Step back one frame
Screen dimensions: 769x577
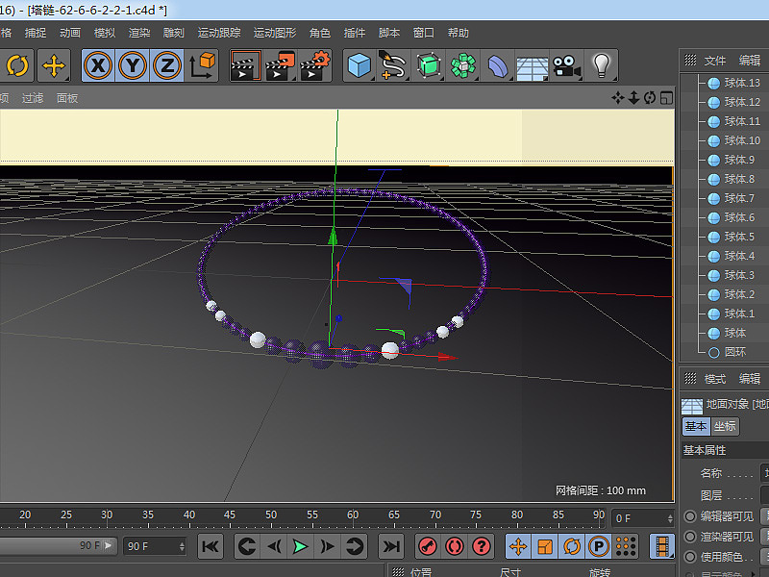[274, 546]
